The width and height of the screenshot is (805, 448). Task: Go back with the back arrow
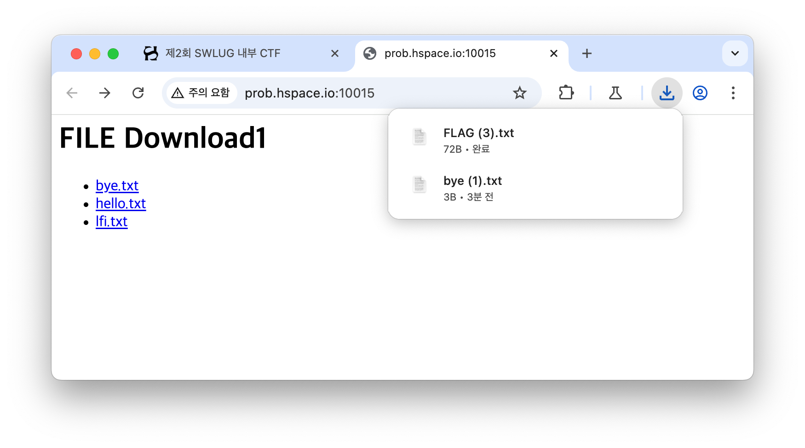[72, 93]
